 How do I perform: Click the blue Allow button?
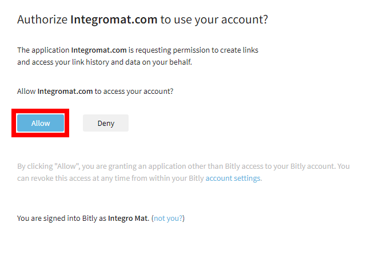(x=41, y=123)
